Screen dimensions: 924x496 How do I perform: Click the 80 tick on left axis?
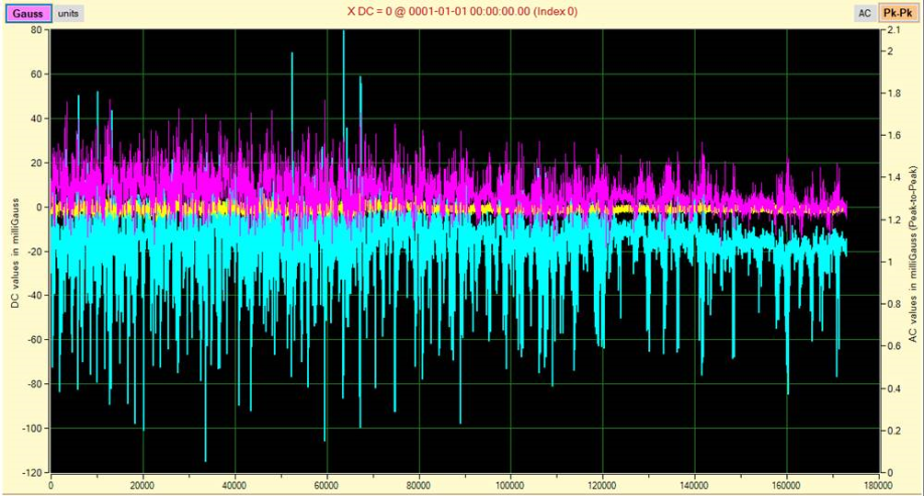pos(39,29)
